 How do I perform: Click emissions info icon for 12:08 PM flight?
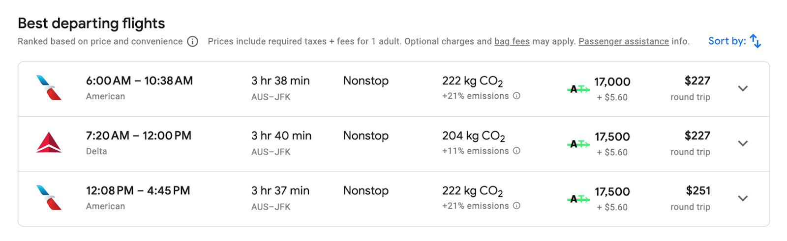coord(516,206)
